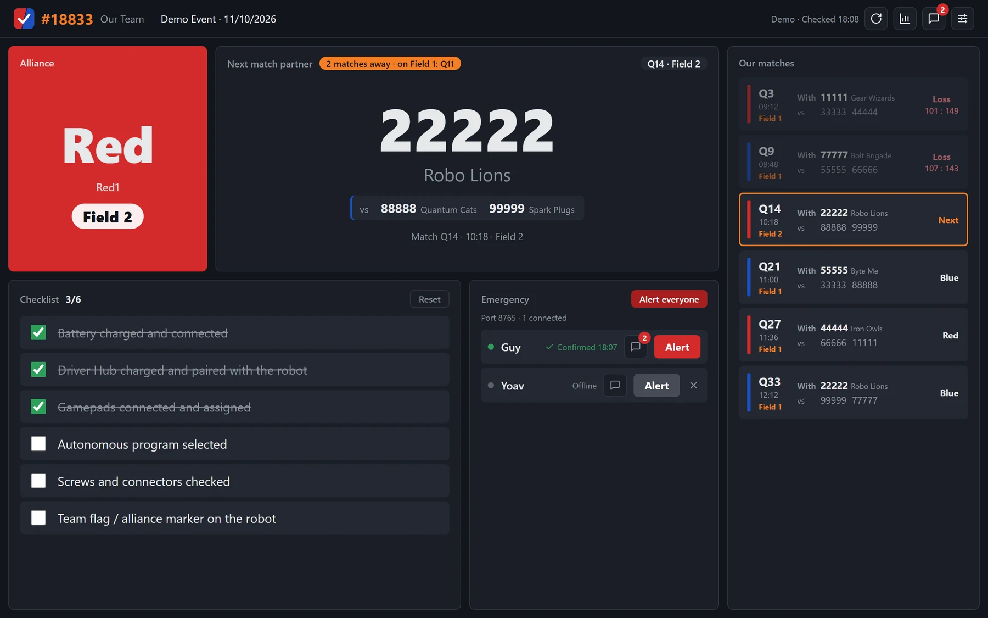Click team number #18833
Image resolution: width=988 pixels, height=618 pixels.
click(x=67, y=19)
